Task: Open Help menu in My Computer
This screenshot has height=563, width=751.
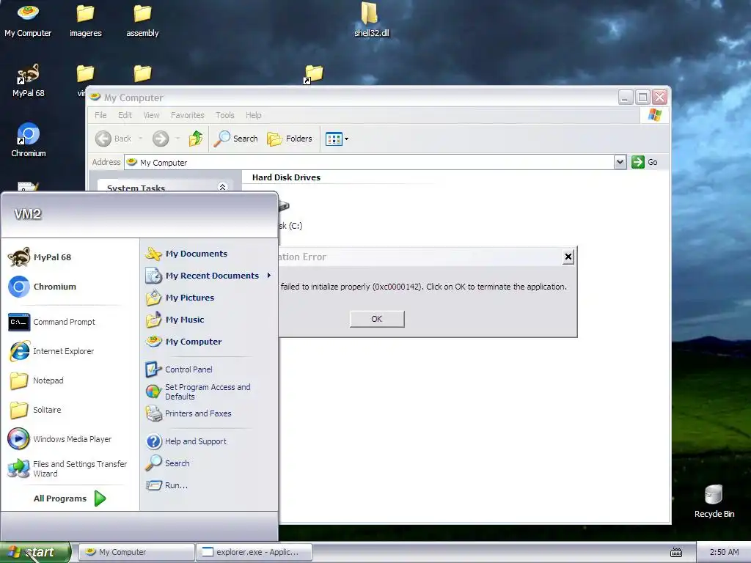Action: point(253,115)
